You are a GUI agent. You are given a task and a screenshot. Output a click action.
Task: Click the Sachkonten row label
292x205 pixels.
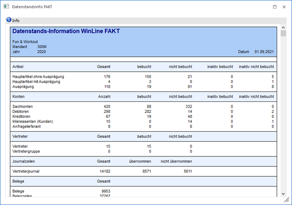point(23,106)
